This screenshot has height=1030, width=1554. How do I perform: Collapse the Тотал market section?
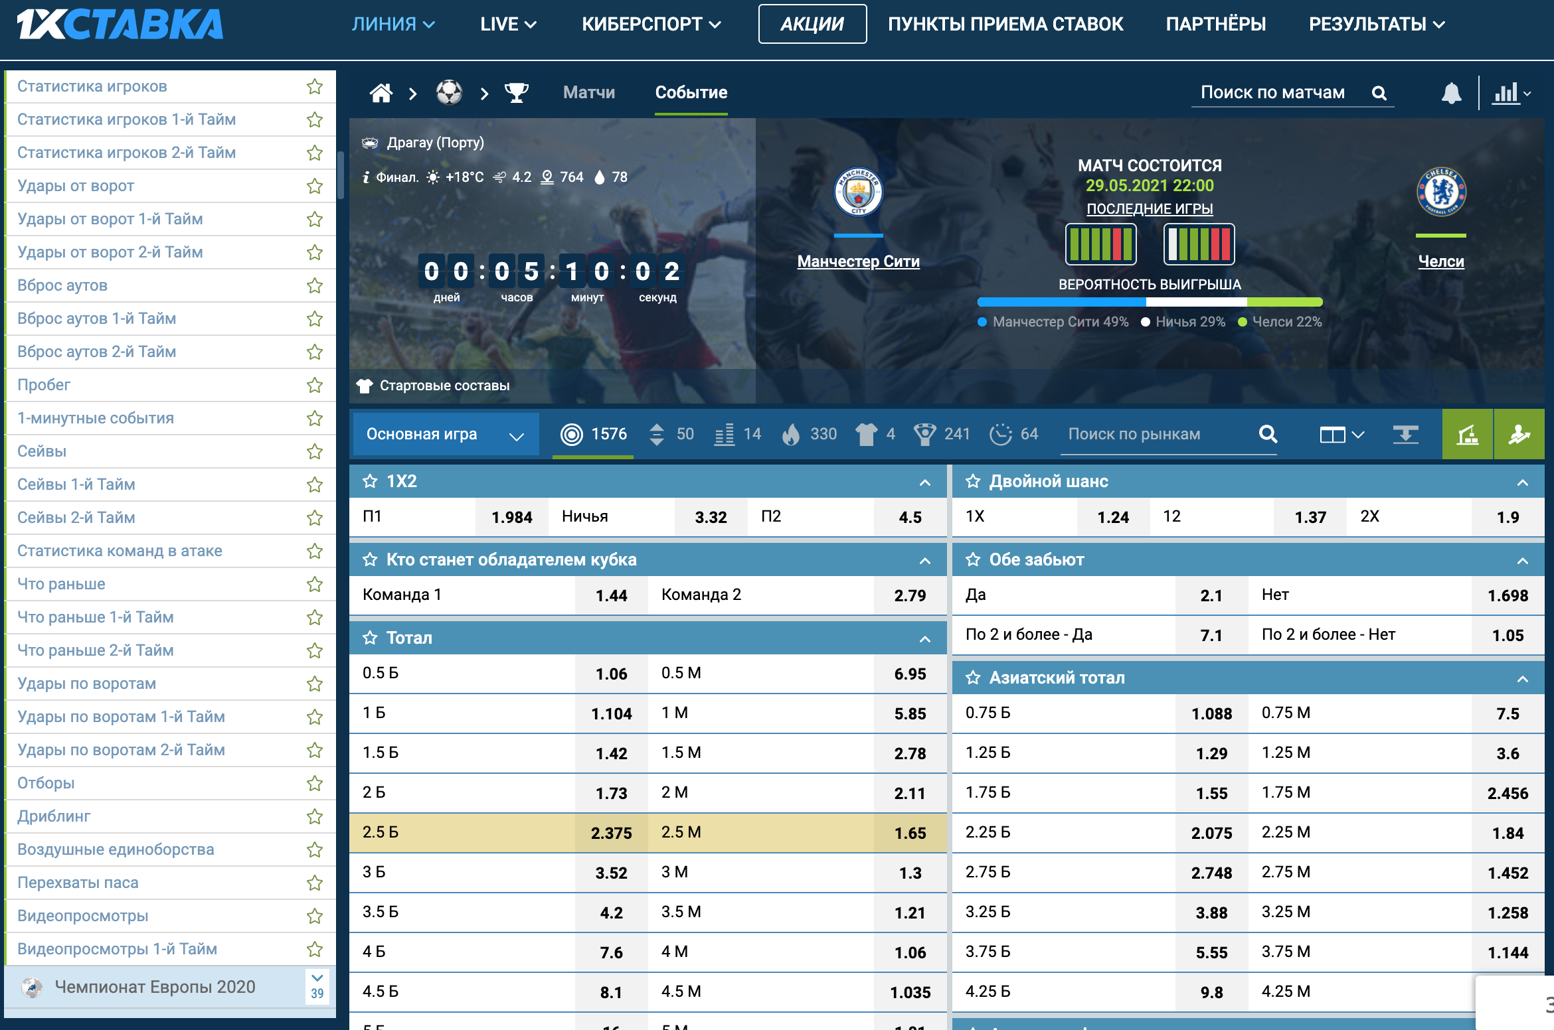pyautogui.click(x=924, y=638)
